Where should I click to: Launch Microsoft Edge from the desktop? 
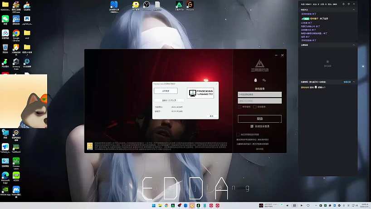[5, 177]
